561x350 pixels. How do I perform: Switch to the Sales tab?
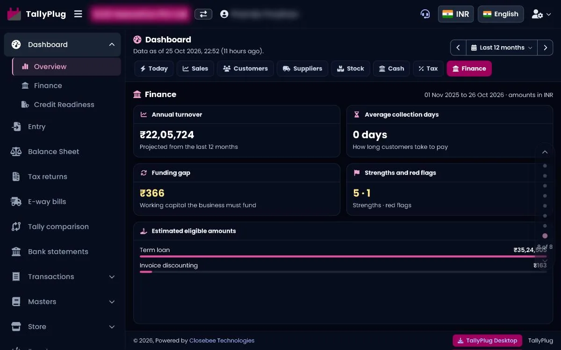point(195,69)
